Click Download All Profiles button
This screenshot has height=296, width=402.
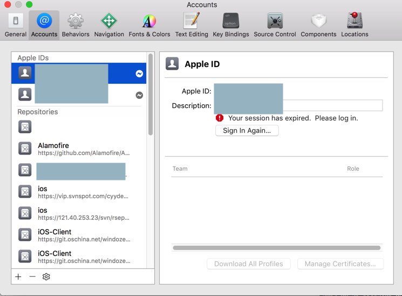[x=249, y=264]
